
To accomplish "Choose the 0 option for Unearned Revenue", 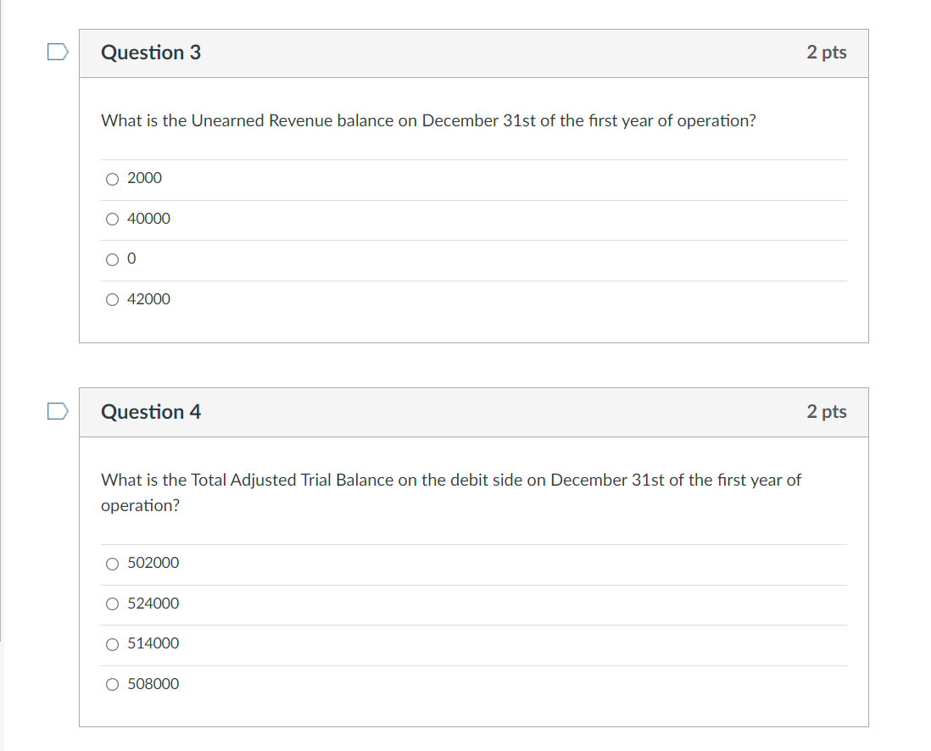I will (x=112, y=259).
